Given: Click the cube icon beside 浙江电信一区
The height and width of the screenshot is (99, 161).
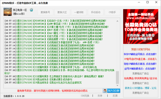Looking at the screenshot, I should point(31,10).
